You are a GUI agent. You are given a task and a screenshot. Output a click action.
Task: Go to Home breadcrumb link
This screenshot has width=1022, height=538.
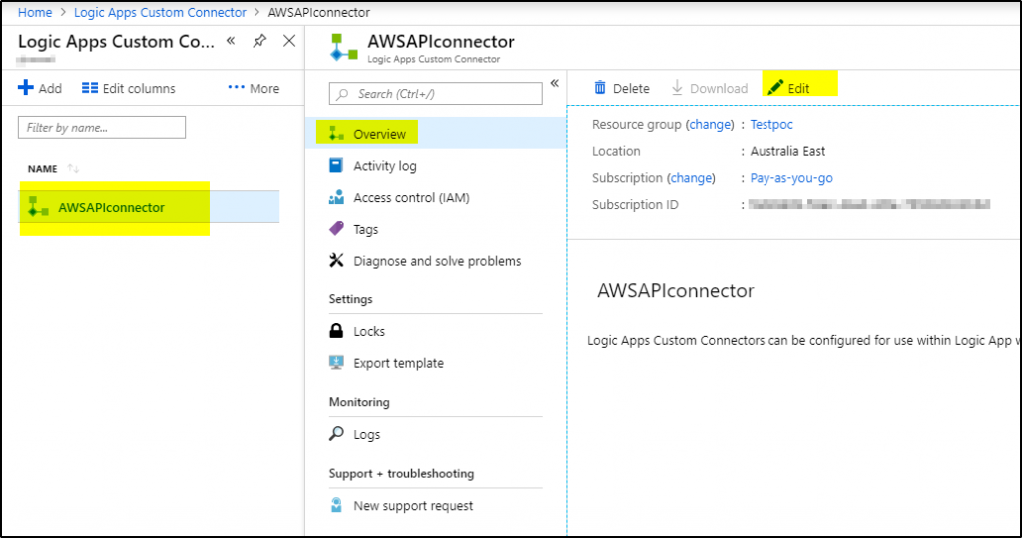(x=35, y=12)
